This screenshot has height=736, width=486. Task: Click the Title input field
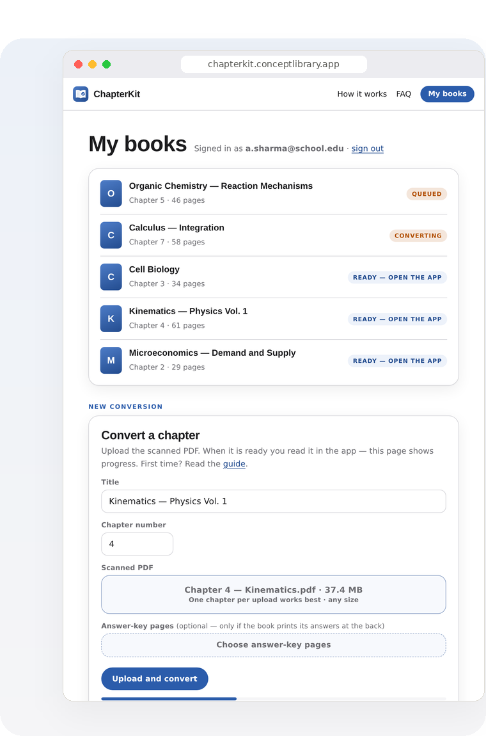tap(274, 501)
